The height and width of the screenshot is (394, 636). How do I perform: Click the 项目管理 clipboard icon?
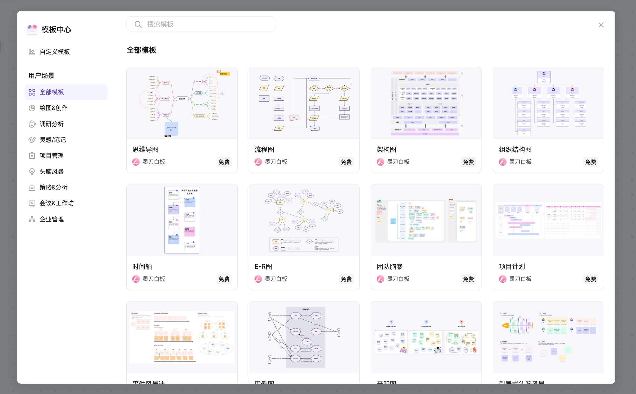pos(32,155)
